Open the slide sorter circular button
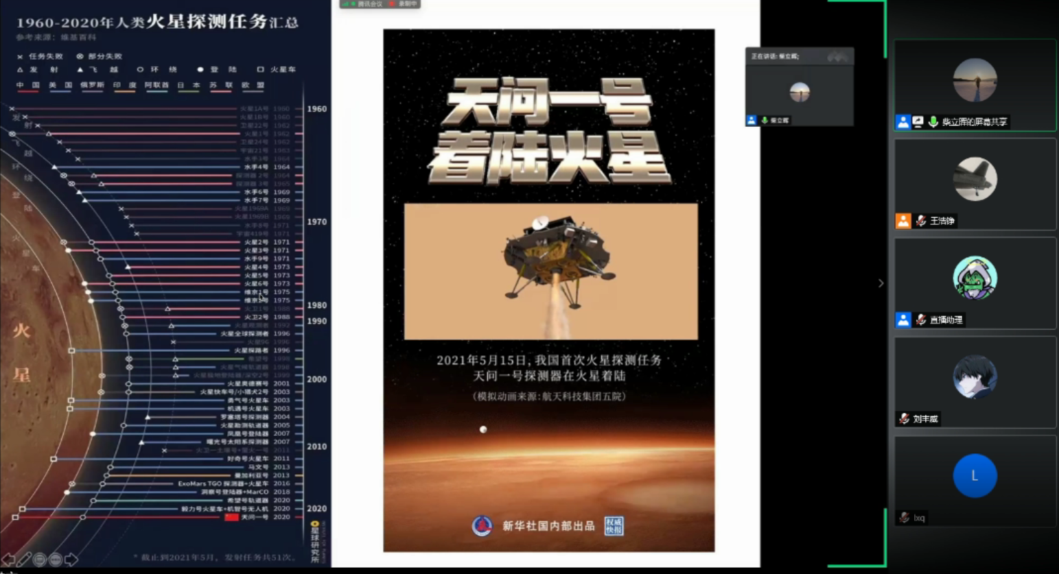The height and width of the screenshot is (574, 1059). 40,560
